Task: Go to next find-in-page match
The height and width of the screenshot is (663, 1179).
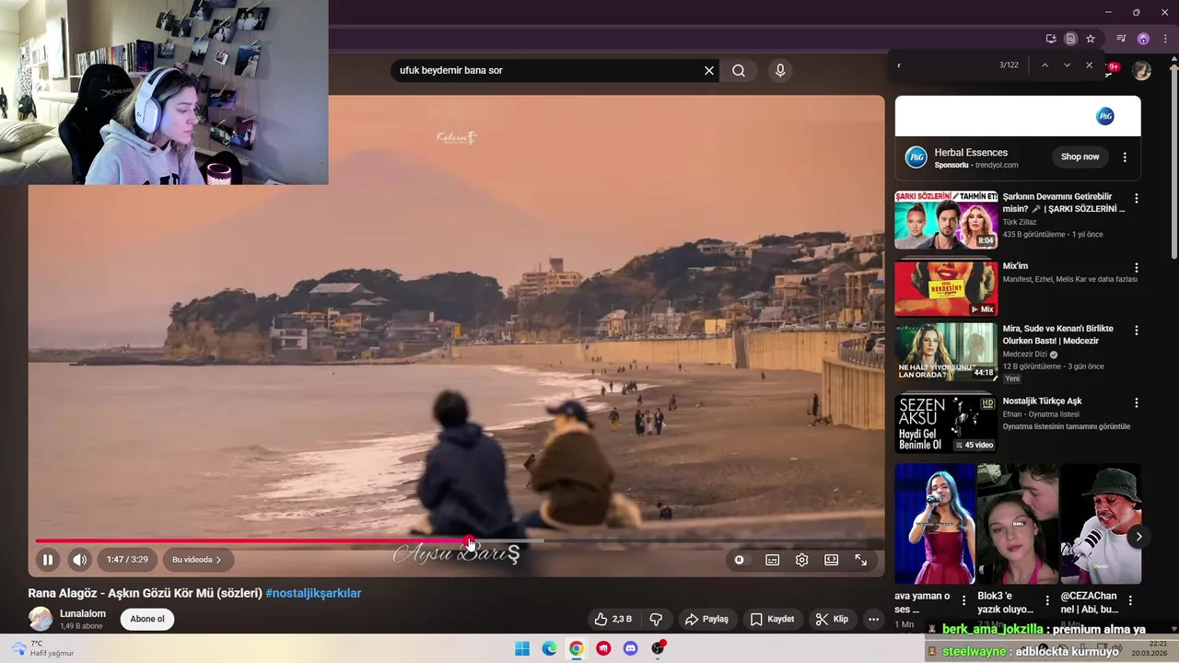Action: click(1067, 65)
